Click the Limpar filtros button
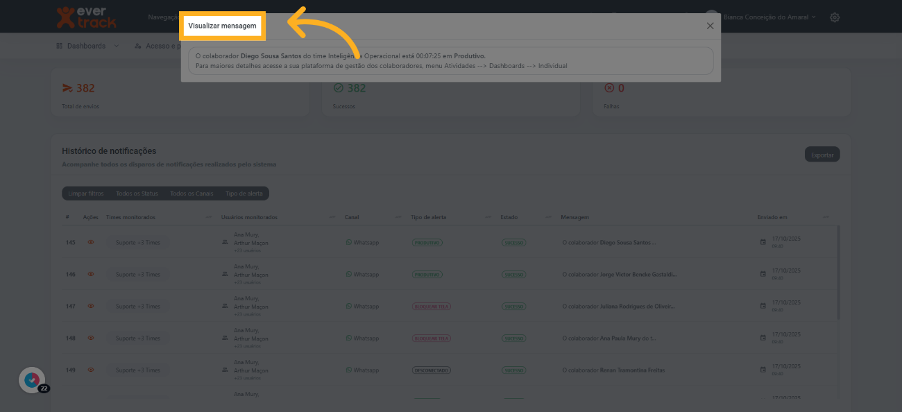Screen dimensions: 902x412 (86, 194)
